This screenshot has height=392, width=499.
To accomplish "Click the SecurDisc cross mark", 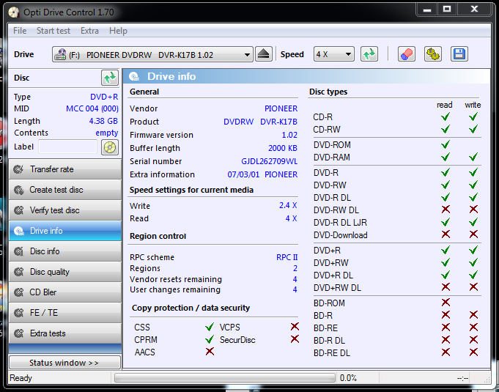I will coord(295,339).
